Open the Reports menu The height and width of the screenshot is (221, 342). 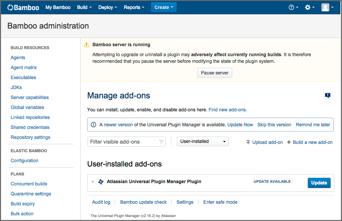(134, 7)
